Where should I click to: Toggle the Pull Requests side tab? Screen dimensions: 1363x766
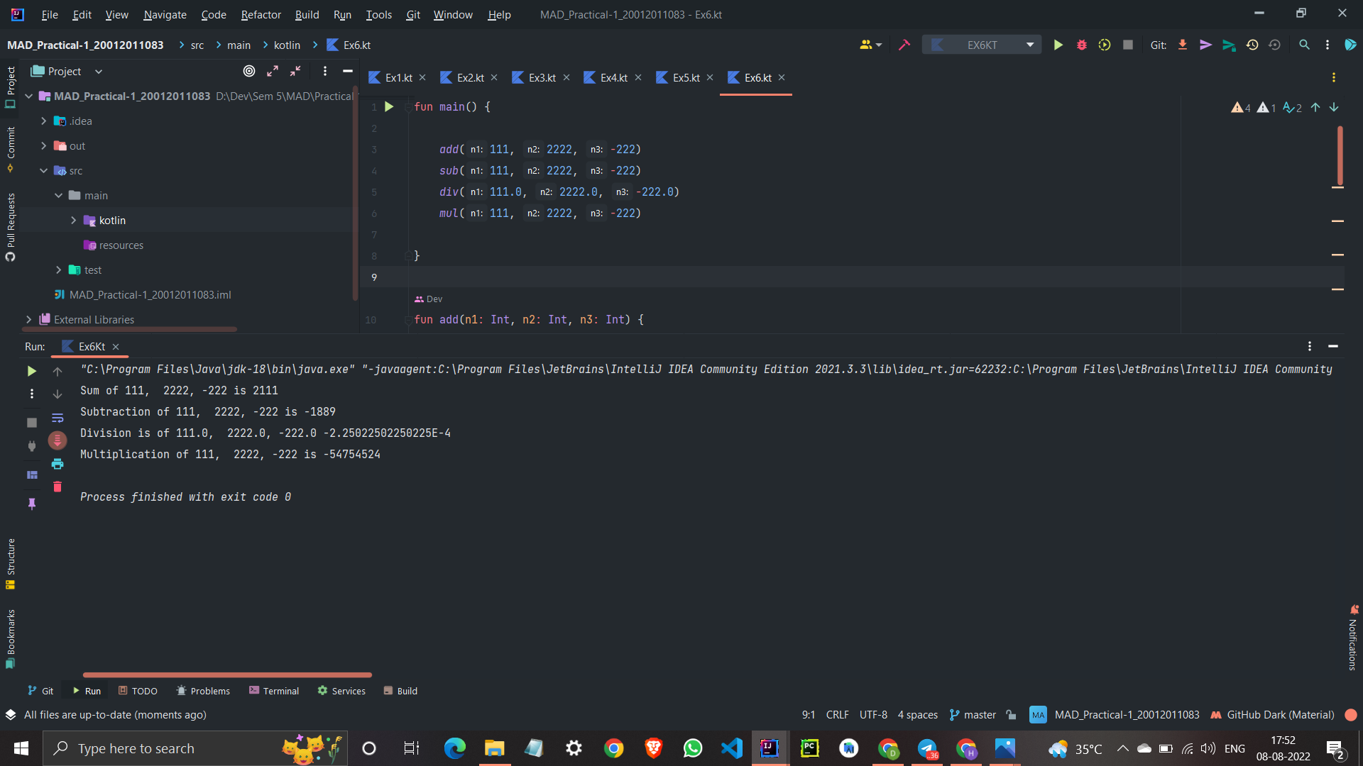coord(10,227)
